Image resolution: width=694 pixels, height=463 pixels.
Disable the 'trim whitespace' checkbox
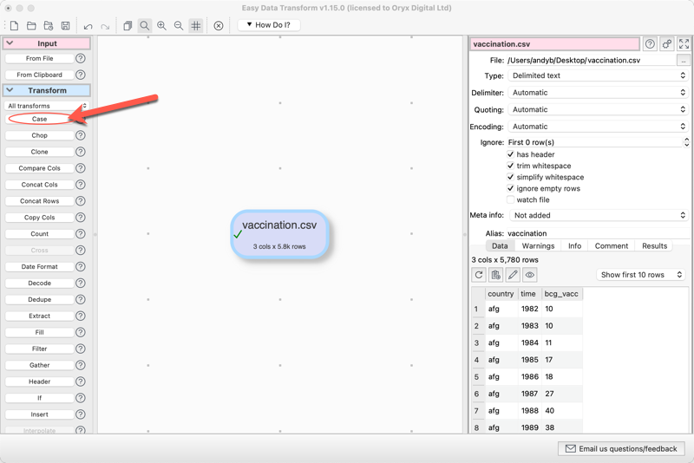[511, 166]
